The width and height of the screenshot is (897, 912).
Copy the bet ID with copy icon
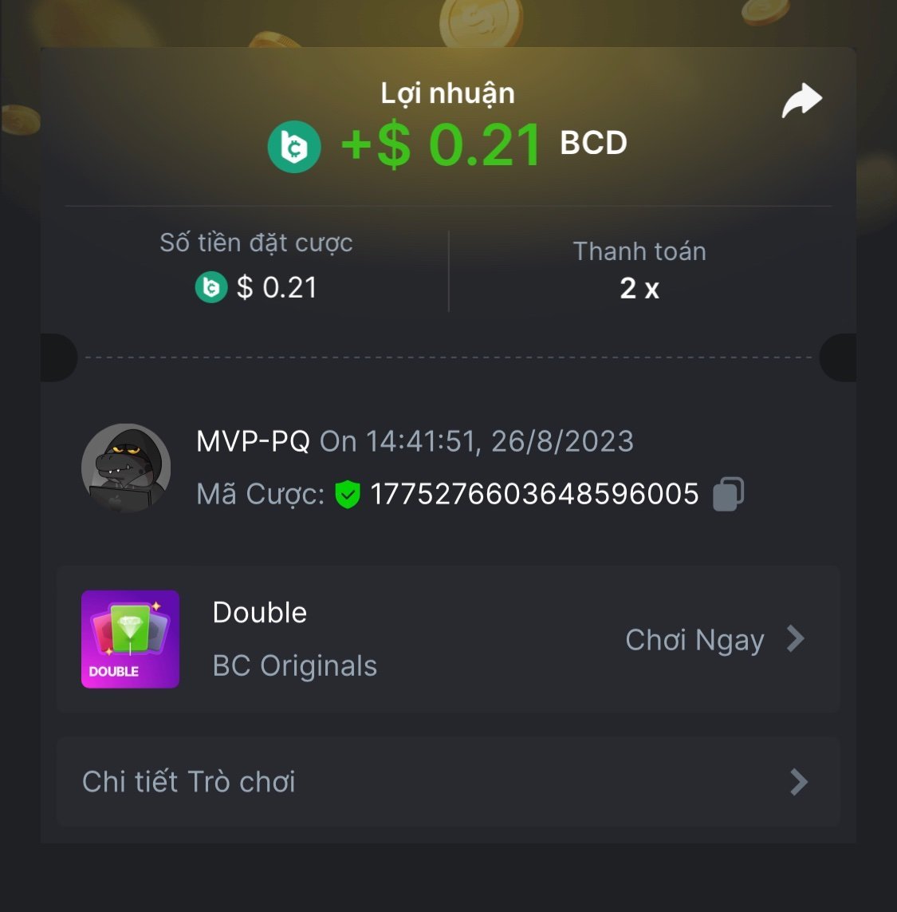729,494
